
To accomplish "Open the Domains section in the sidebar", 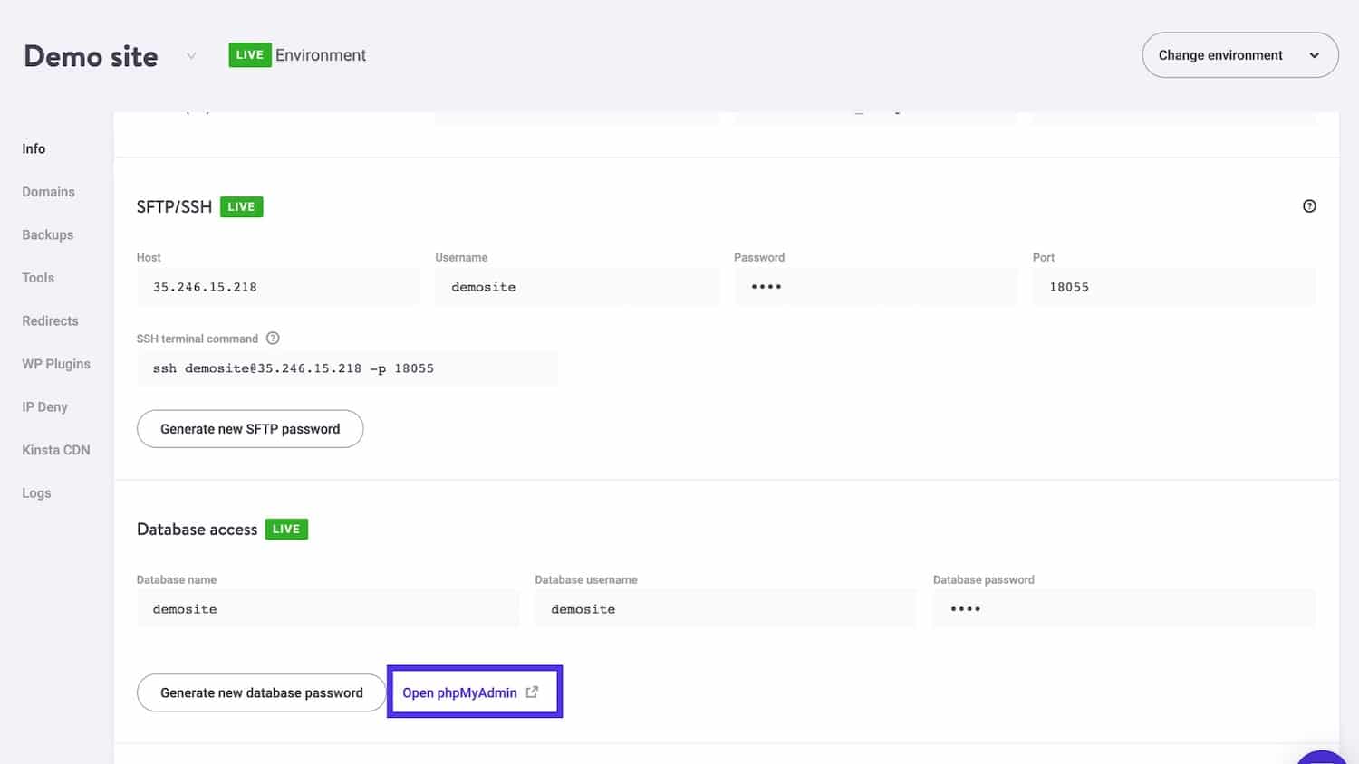I will point(48,191).
